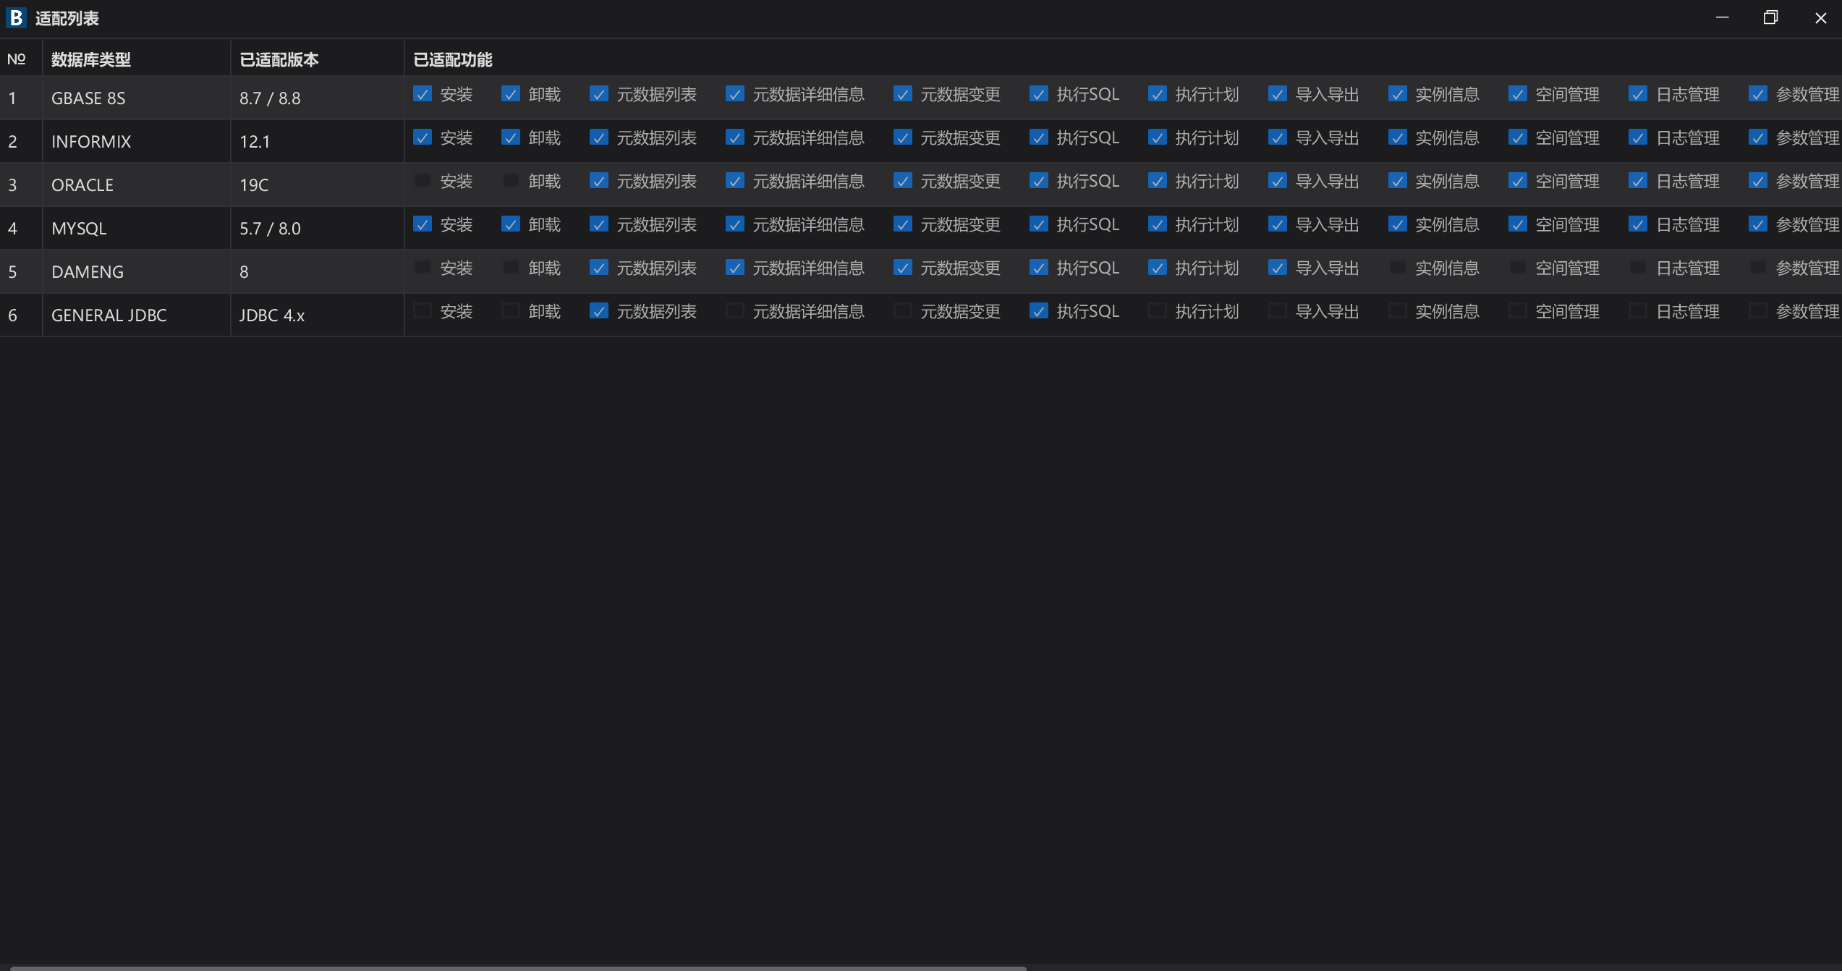Click version cell 12.1

pos(318,141)
